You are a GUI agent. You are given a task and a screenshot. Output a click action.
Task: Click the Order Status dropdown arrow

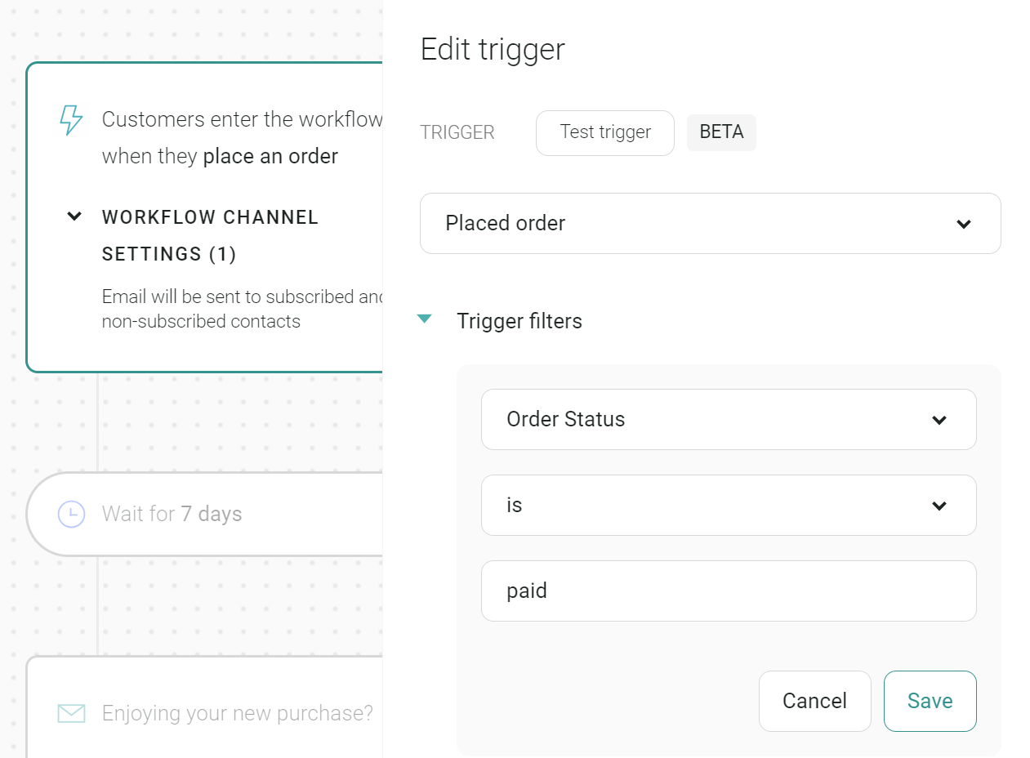938,419
